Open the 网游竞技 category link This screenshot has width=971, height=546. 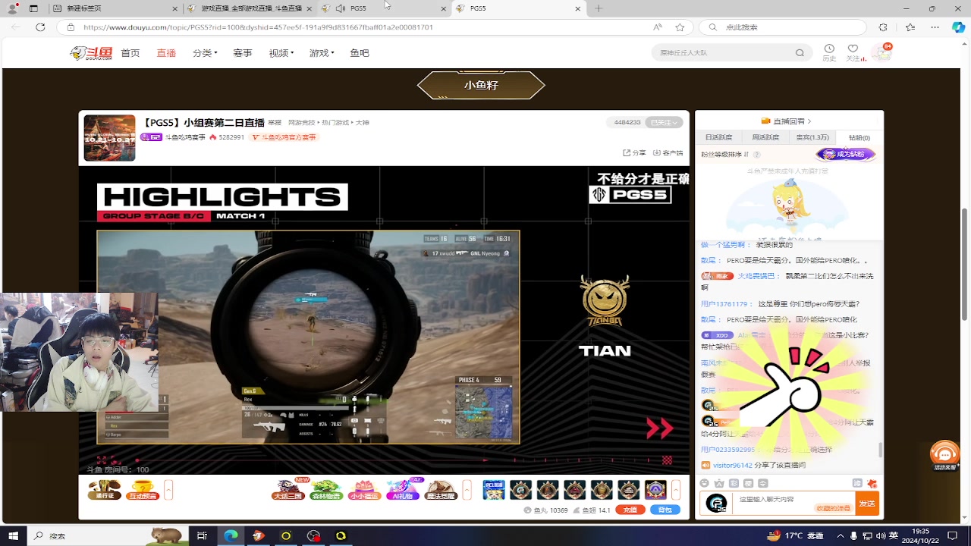(x=302, y=122)
